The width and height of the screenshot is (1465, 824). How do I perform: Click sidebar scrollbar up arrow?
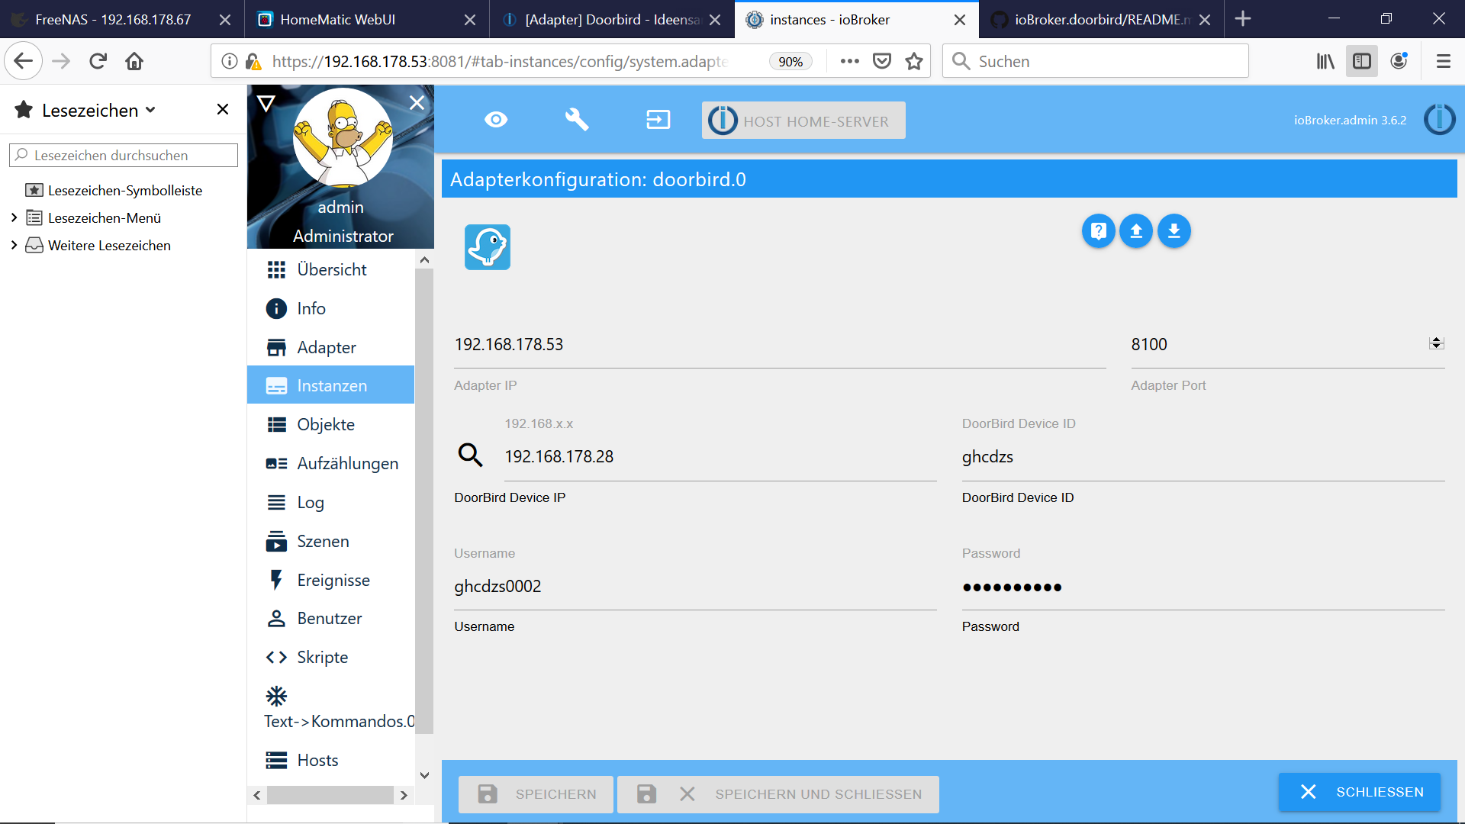click(x=425, y=260)
